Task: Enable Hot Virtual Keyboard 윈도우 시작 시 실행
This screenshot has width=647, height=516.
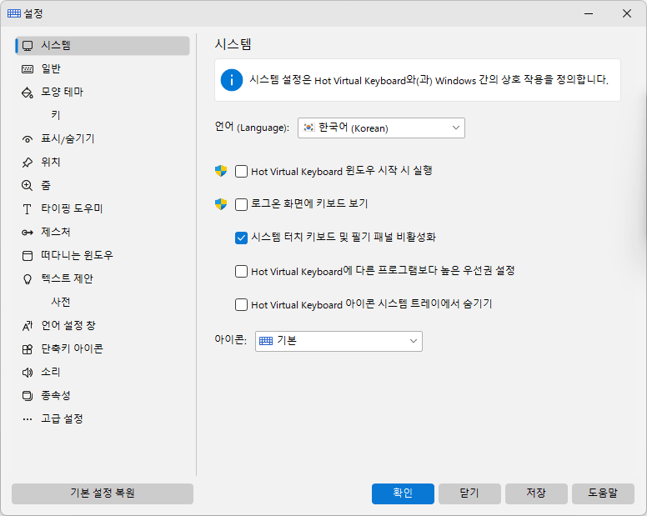Action: click(x=242, y=171)
